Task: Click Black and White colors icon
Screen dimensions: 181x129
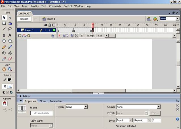Action: click(4, 92)
